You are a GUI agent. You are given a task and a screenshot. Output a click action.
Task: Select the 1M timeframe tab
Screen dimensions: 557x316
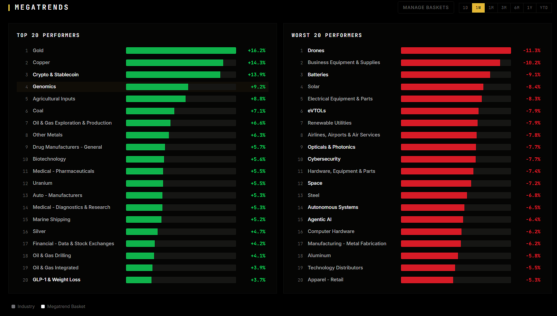point(491,8)
